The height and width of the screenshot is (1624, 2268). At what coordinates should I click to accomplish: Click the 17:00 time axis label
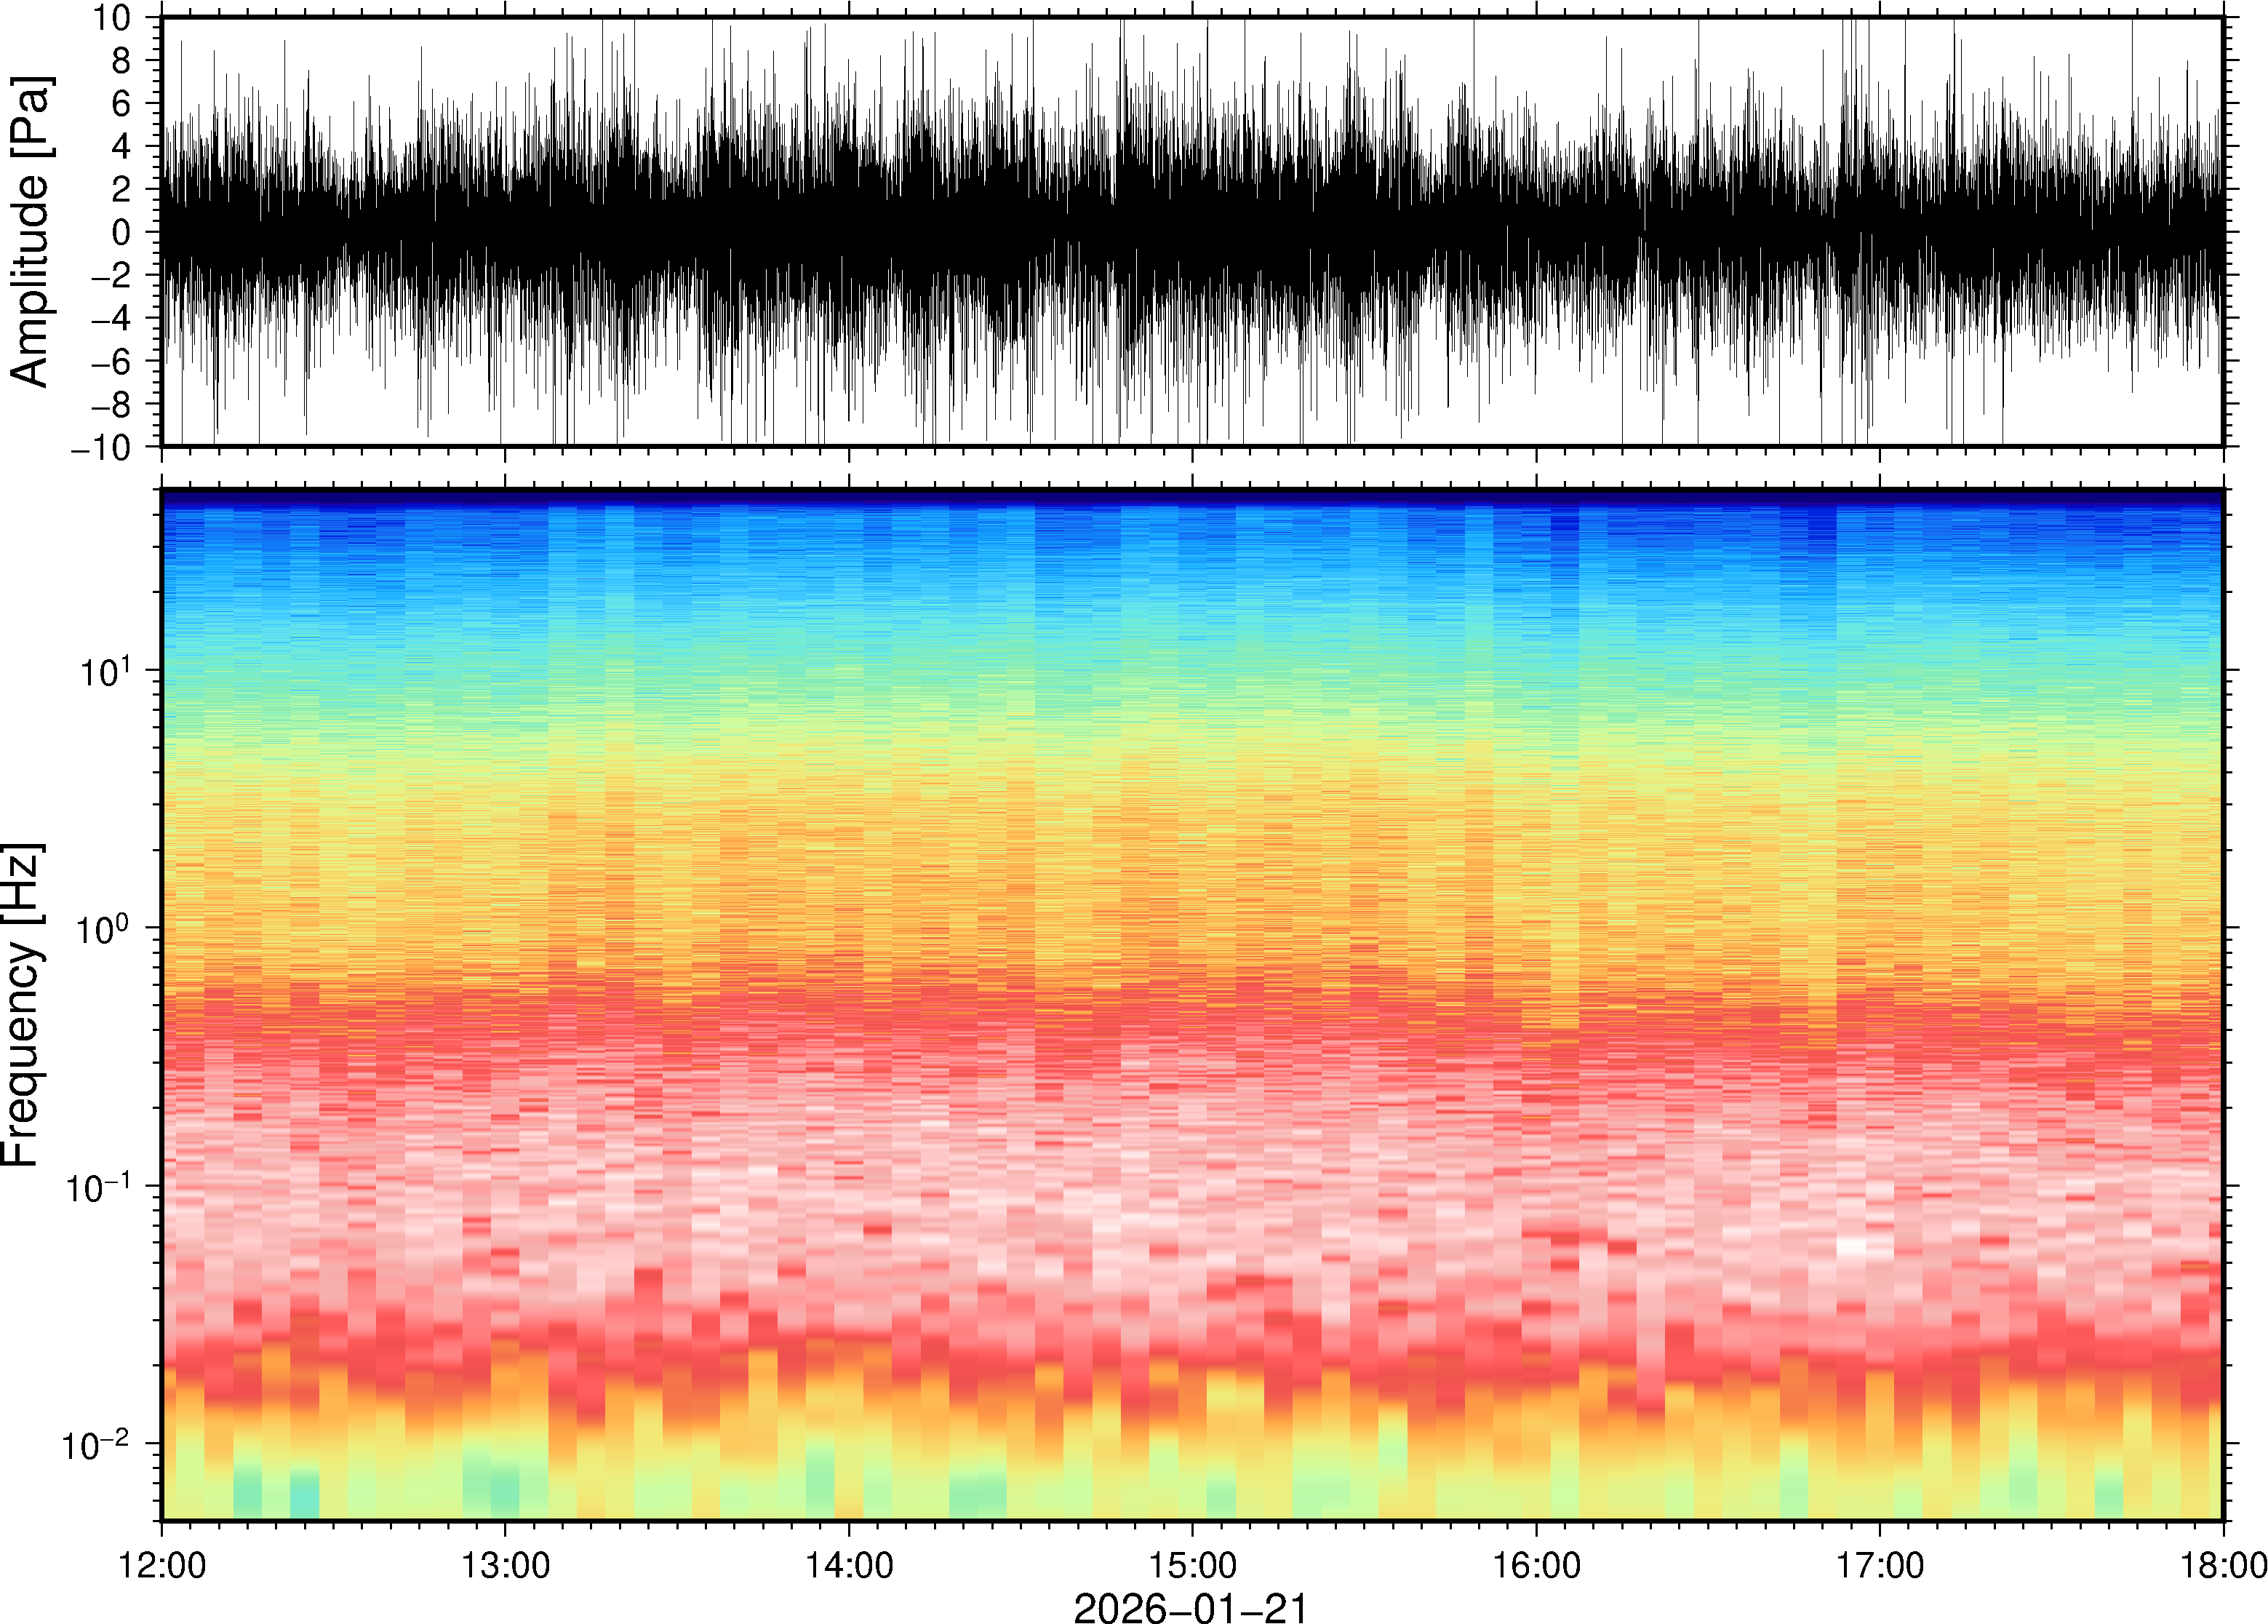[1880, 1565]
